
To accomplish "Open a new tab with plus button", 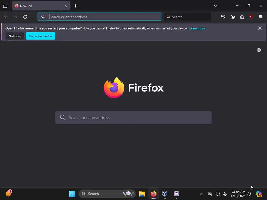I will click(x=75, y=6).
